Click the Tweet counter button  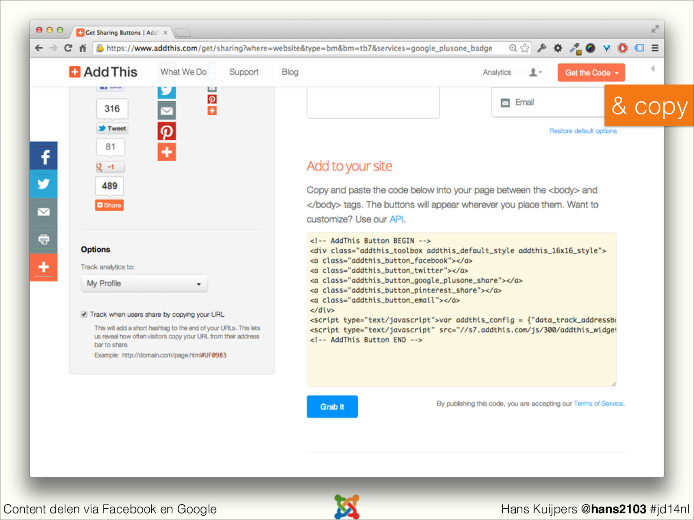112,128
